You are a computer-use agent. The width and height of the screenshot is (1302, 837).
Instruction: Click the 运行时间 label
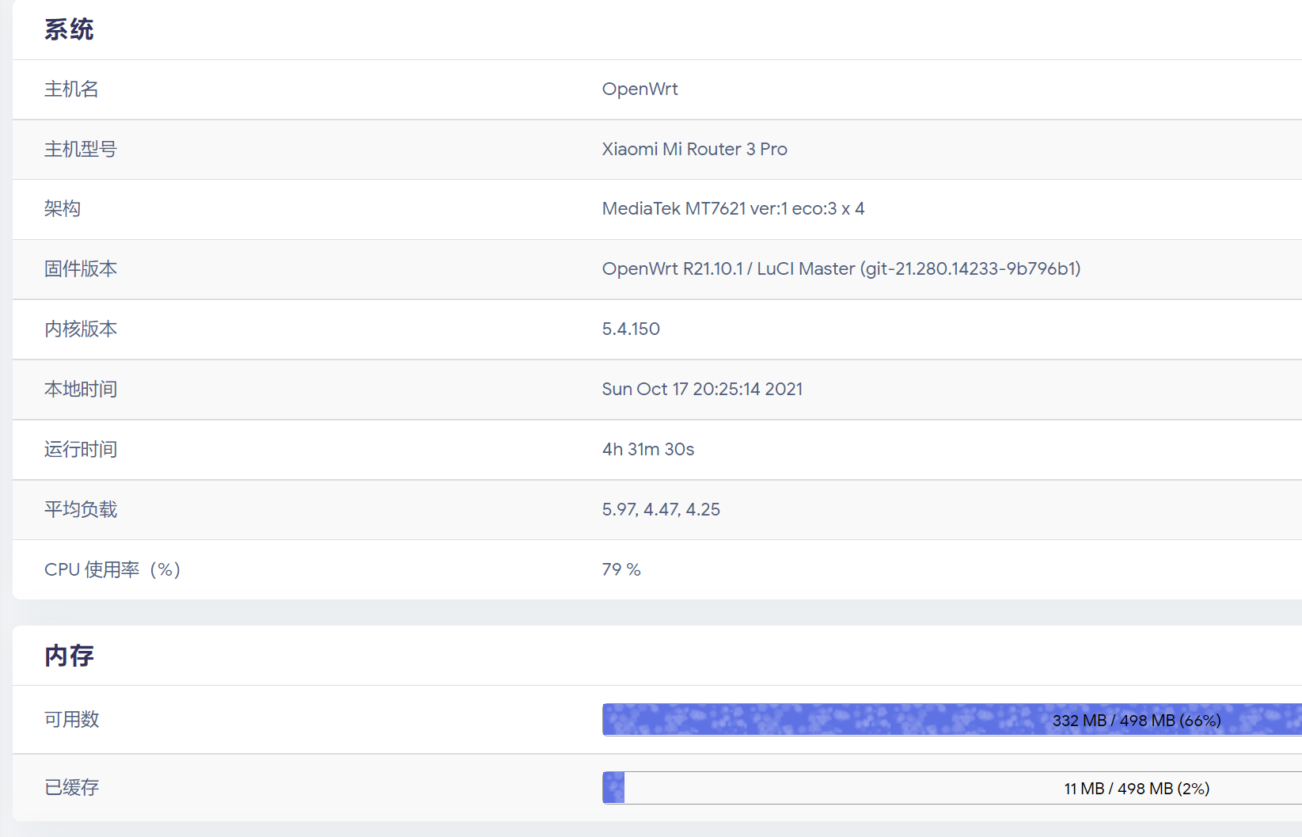pos(81,449)
